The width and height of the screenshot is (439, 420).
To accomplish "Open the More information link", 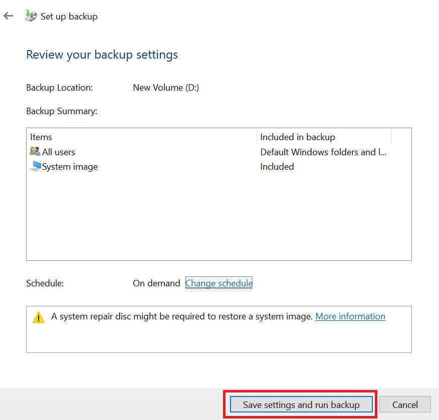I will [x=350, y=316].
